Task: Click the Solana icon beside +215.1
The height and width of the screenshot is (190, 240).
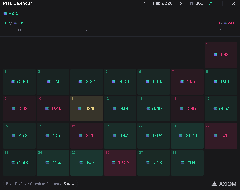Action: [x=5, y=13]
